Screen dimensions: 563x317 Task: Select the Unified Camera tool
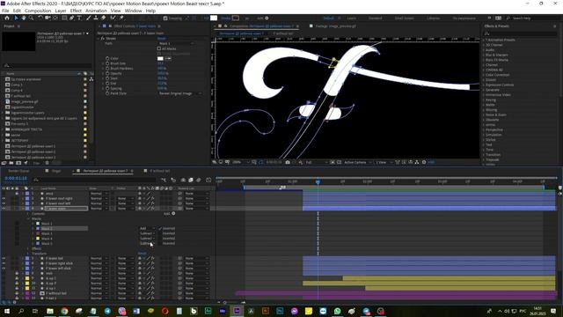tap(48, 18)
